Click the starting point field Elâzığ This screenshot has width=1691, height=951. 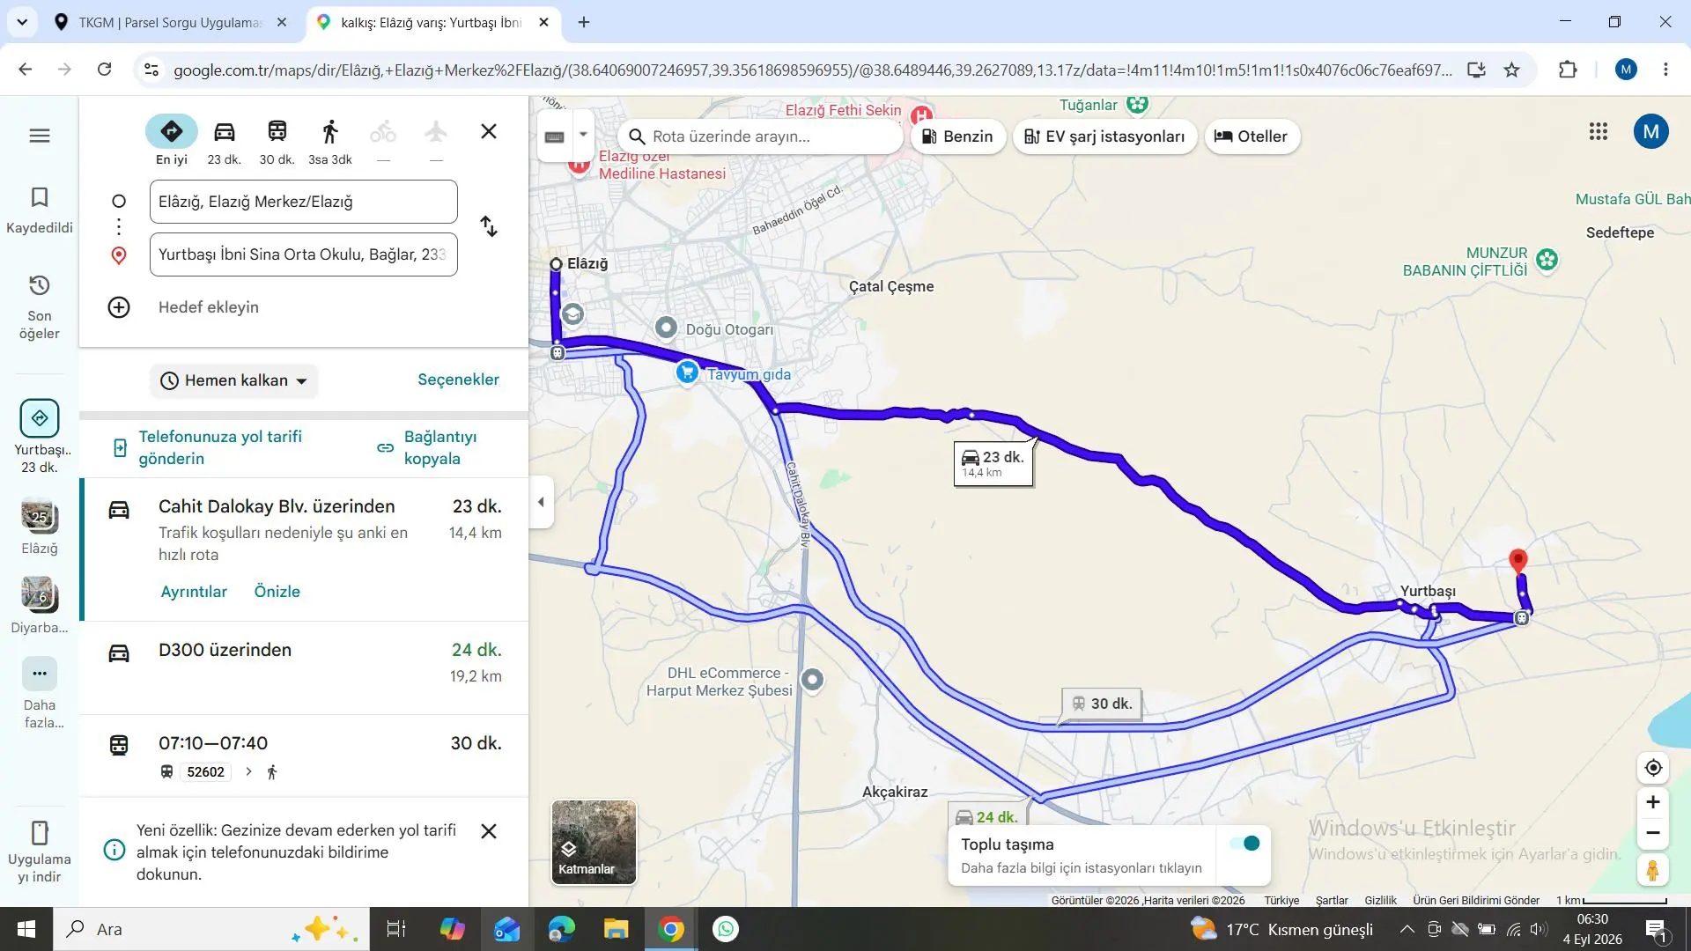tap(304, 202)
